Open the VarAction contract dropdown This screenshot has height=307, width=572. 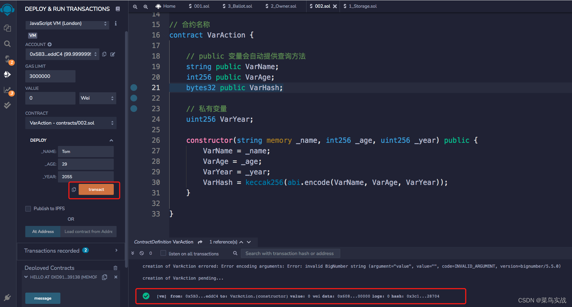[71, 123]
